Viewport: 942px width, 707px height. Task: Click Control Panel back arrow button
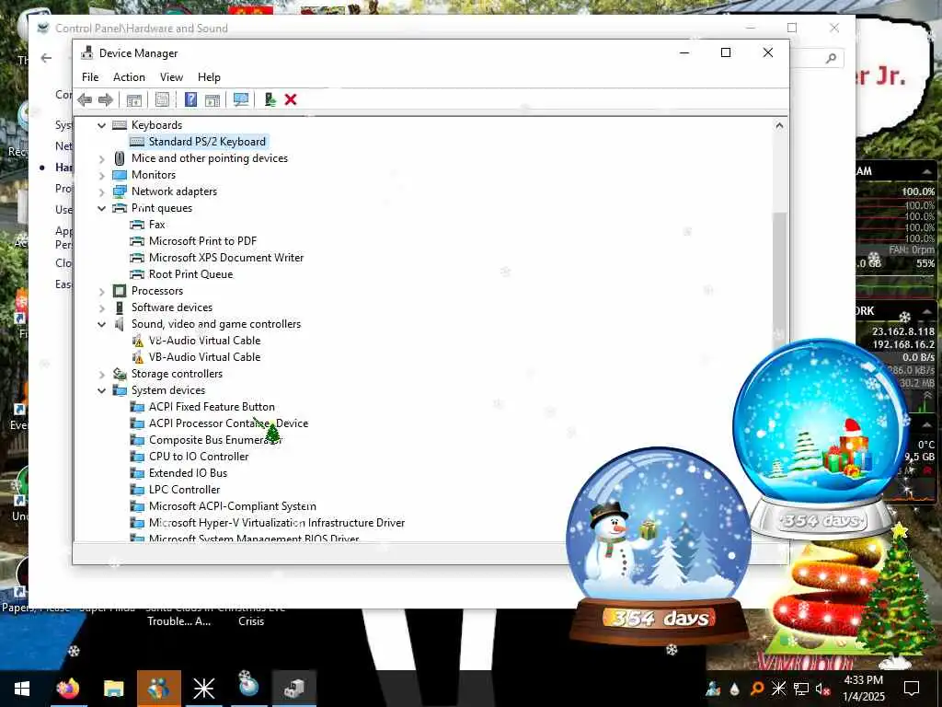tap(46, 58)
